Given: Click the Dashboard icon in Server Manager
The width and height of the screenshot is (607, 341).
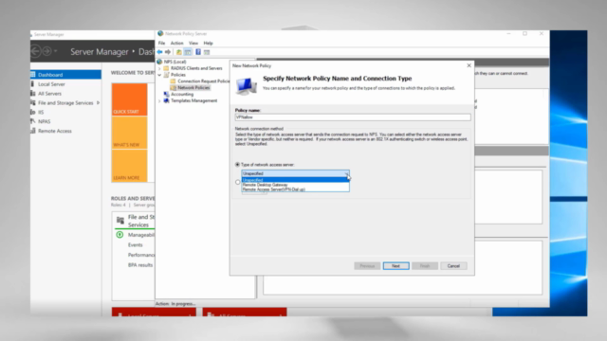Looking at the screenshot, I should 33,75.
